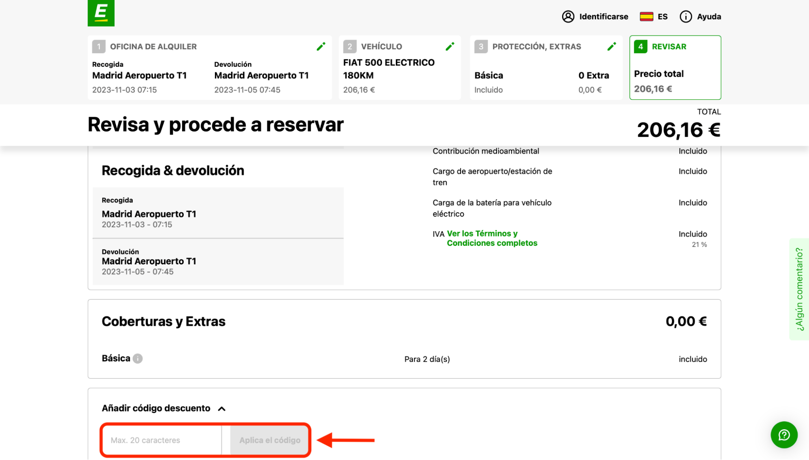Click the user account icon
The height and width of the screenshot is (460, 809).
pyautogui.click(x=568, y=17)
